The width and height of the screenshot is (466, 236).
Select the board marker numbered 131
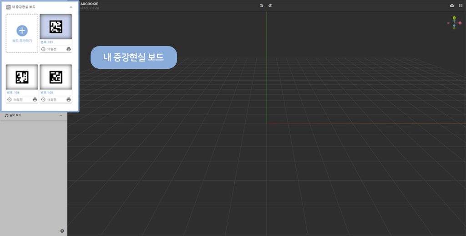tap(56, 26)
